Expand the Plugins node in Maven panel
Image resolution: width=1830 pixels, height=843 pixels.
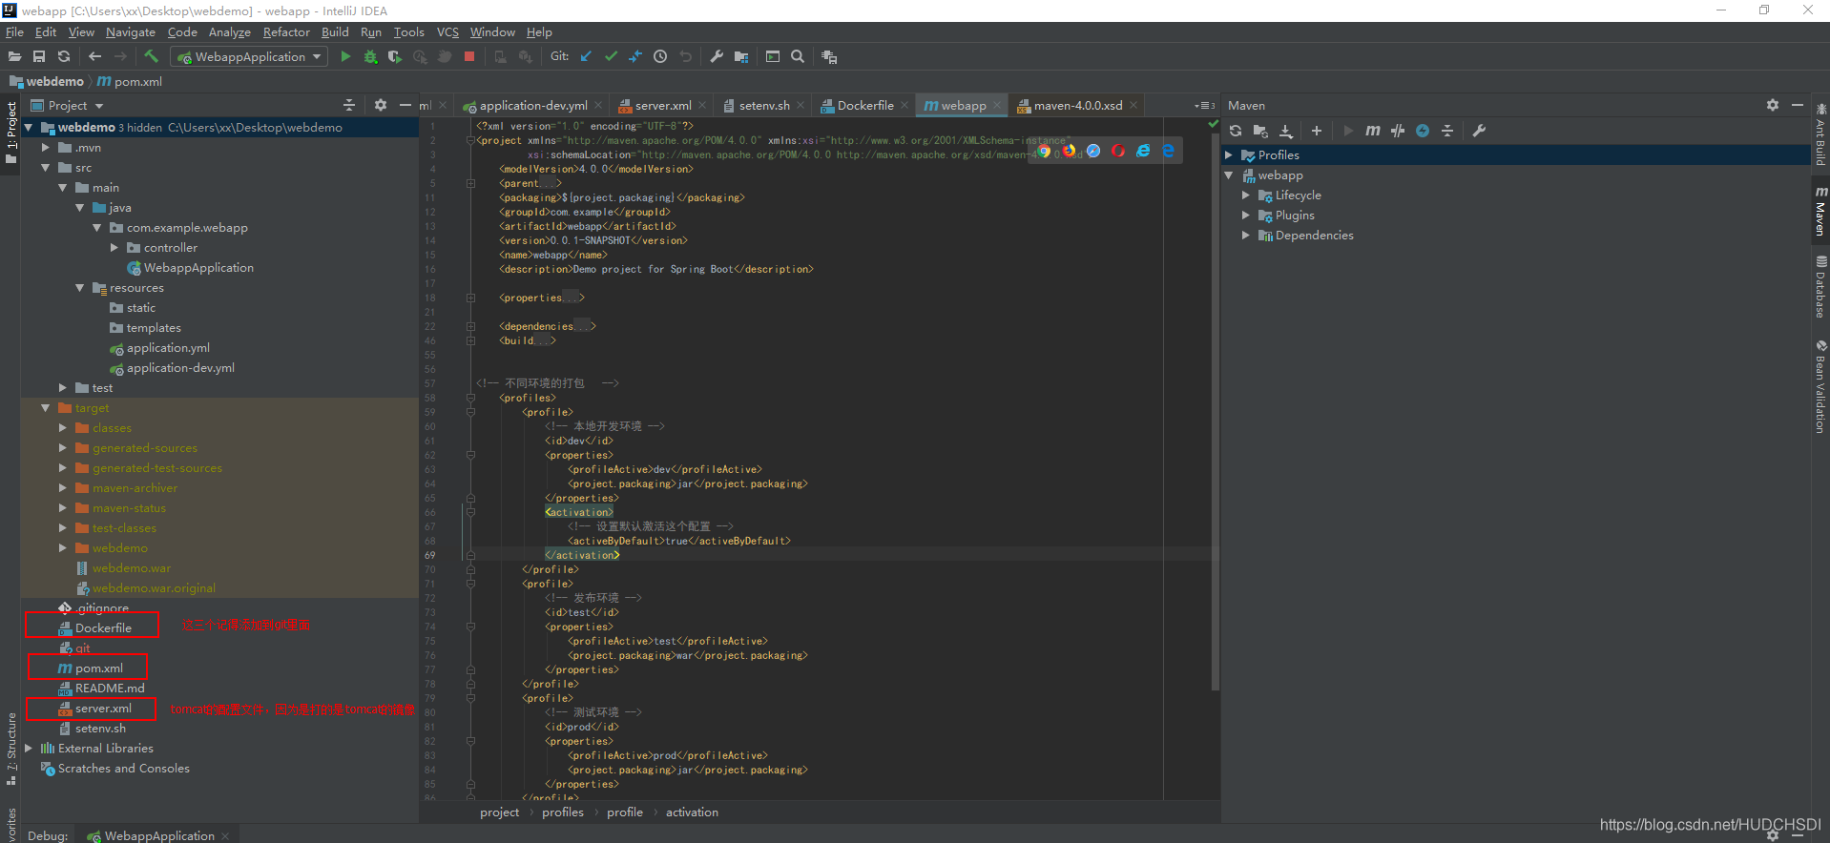(x=1246, y=215)
